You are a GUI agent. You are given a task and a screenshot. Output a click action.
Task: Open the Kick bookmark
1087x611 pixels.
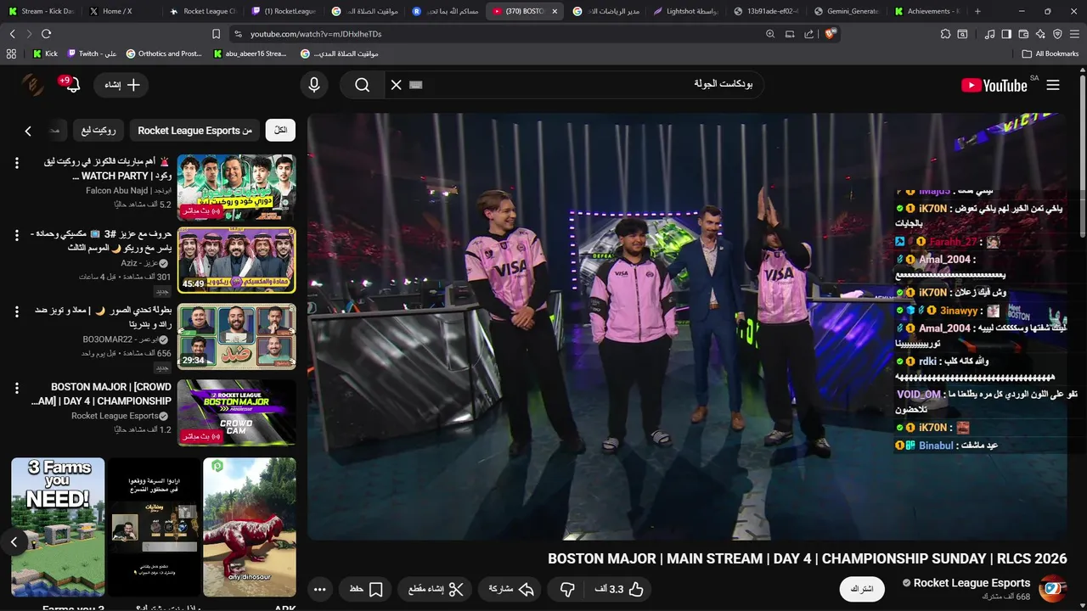coord(45,53)
